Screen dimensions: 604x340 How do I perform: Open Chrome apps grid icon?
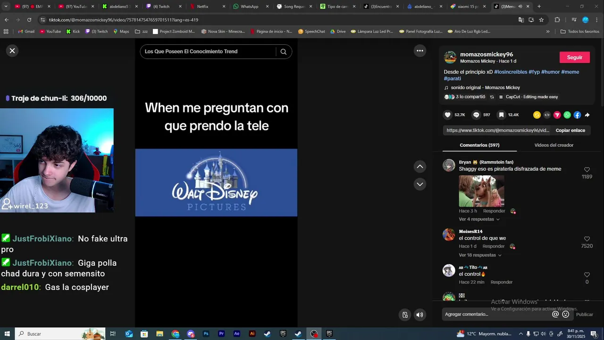tap(6, 32)
